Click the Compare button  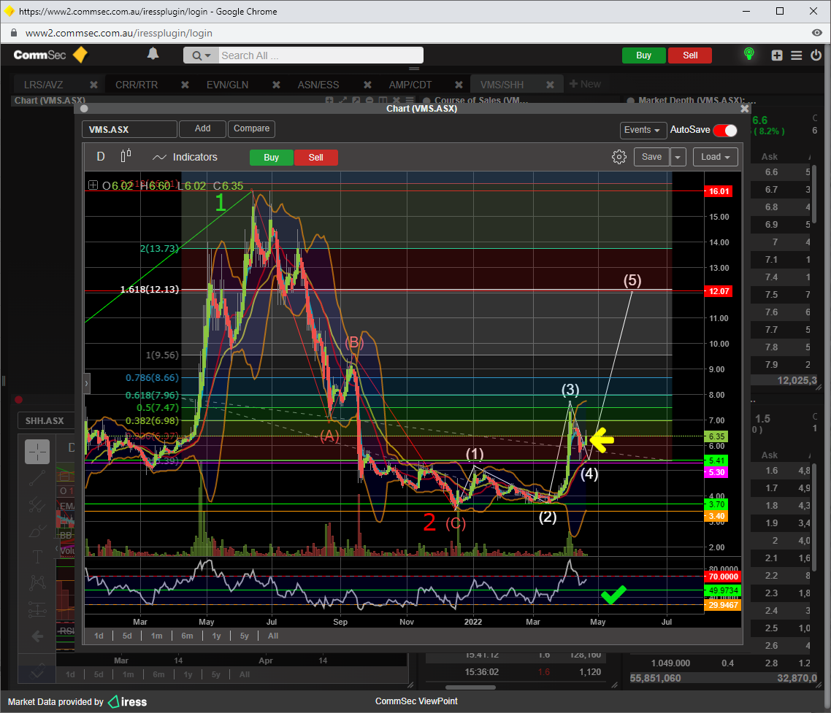click(x=251, y=128)
